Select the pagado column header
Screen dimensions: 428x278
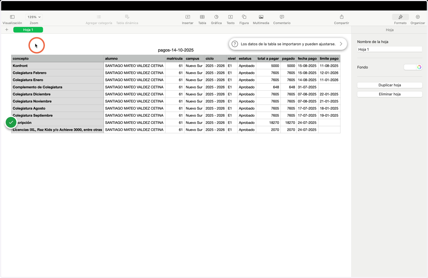tap(289, 59)
